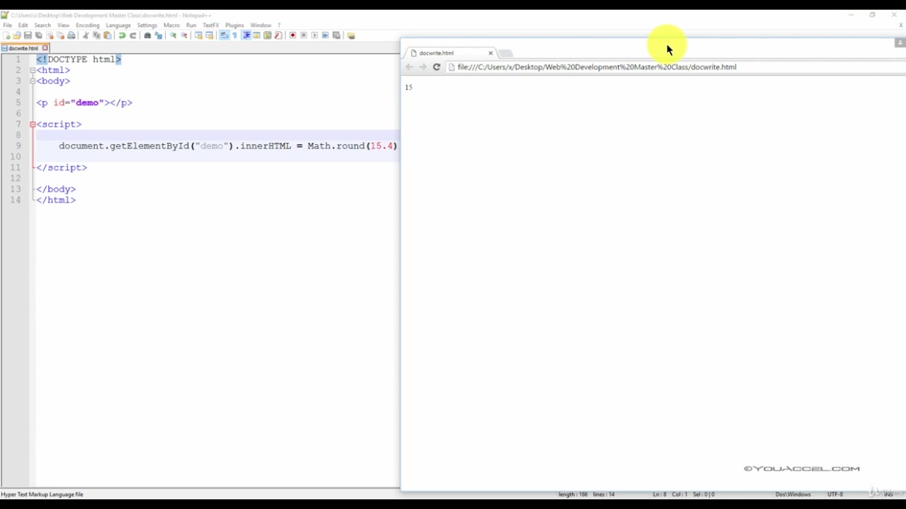Open the File menu

point(8,25)
